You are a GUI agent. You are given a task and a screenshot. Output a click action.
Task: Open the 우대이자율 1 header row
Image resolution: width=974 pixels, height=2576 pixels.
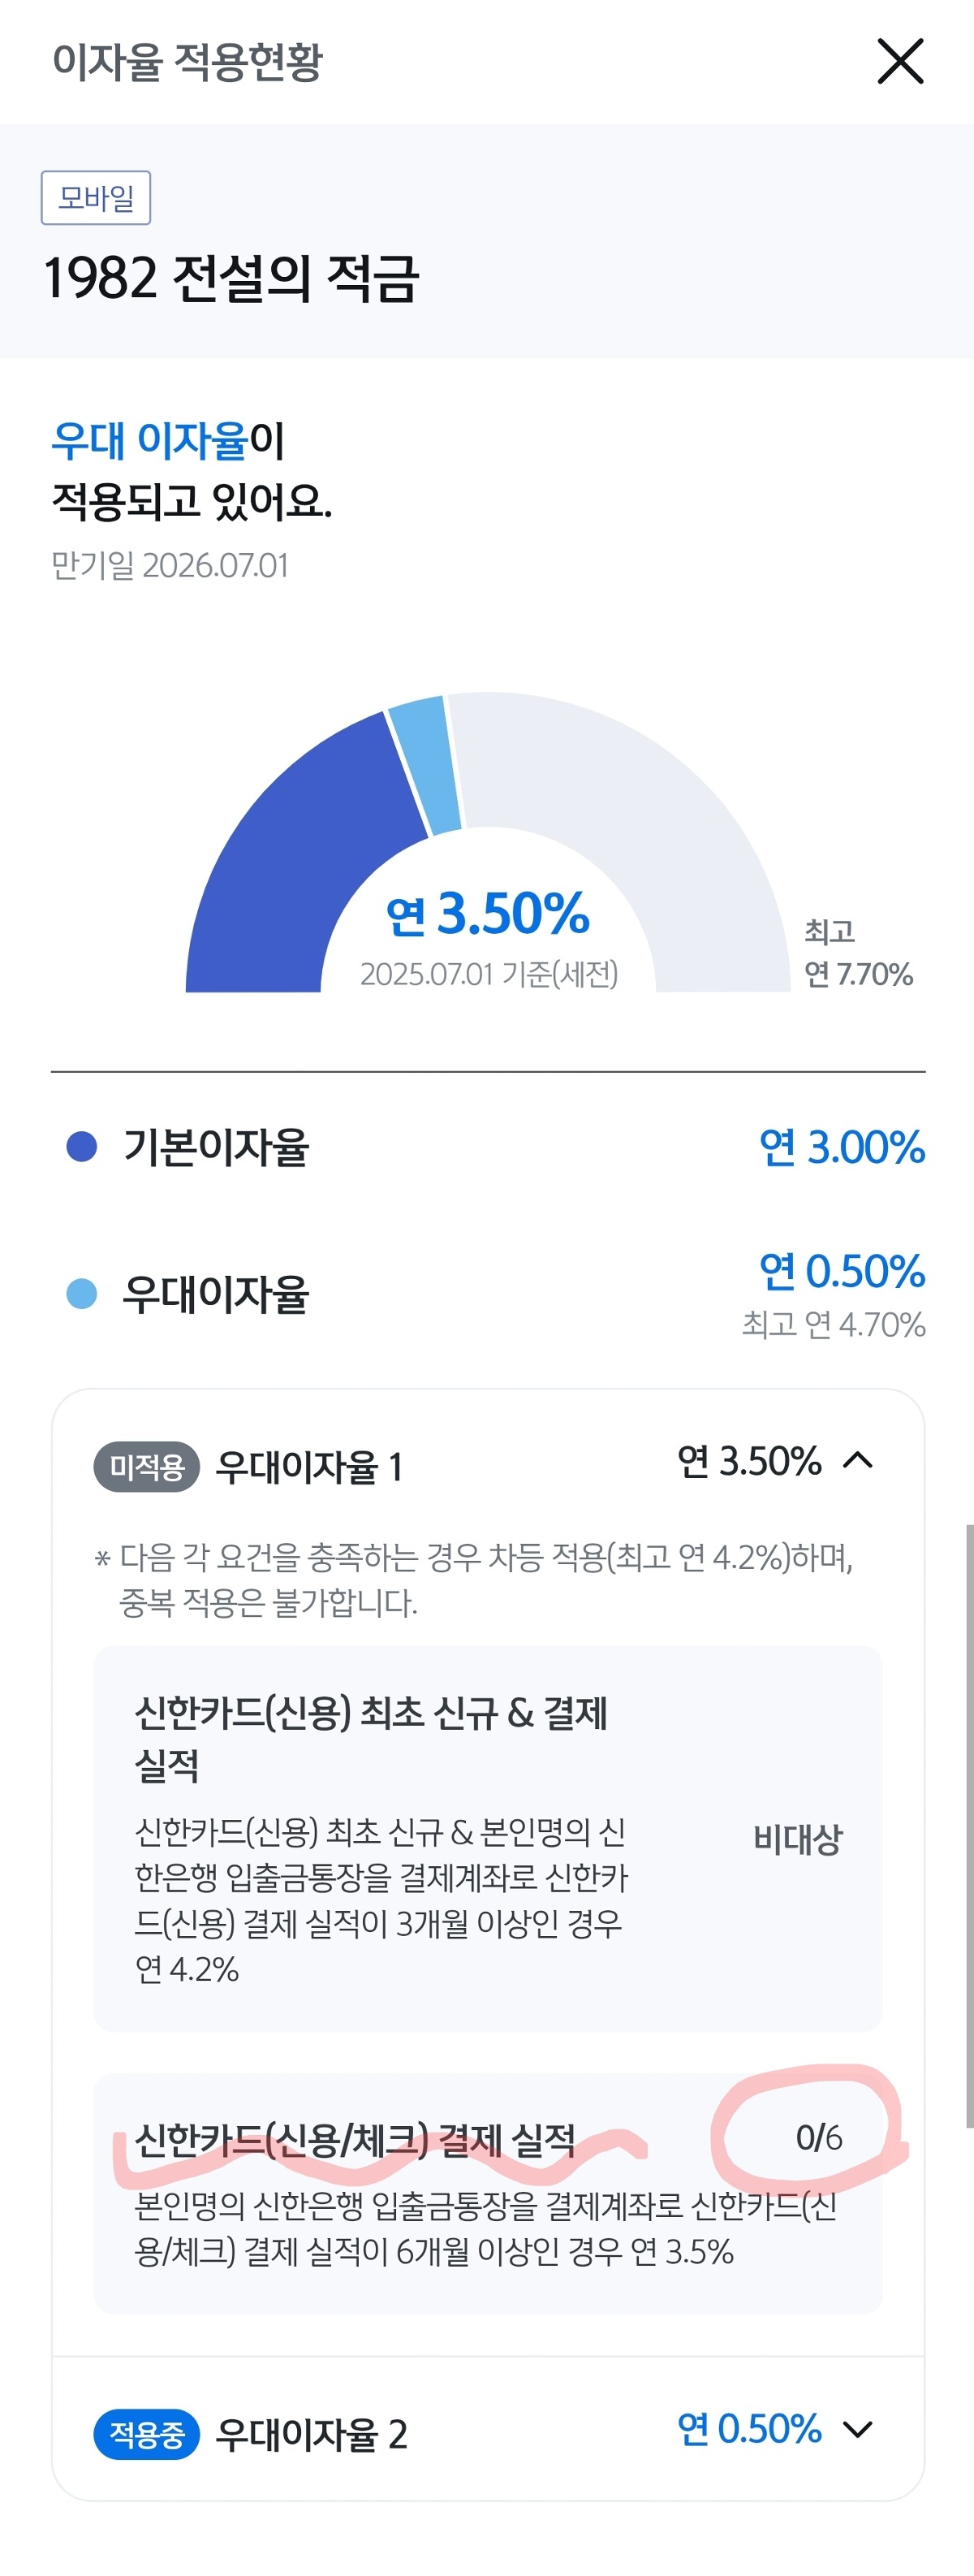click(x=488, y=1466)
